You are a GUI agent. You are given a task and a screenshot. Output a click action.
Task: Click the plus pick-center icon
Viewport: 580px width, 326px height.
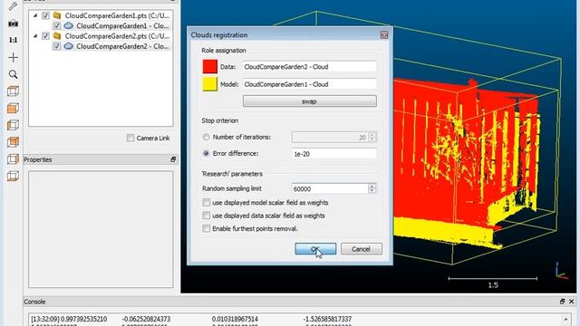[13, 57]
